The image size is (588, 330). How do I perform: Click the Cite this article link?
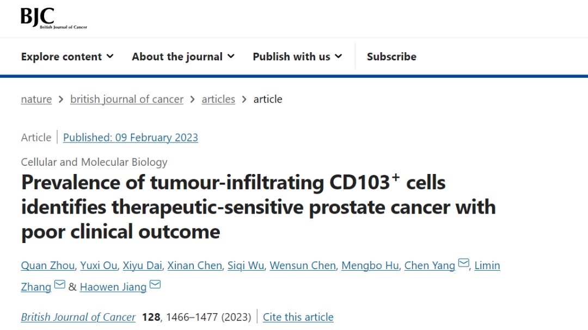point(298,317)
